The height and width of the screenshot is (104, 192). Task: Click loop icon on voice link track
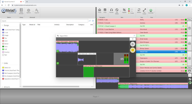[x=58, y=63]
